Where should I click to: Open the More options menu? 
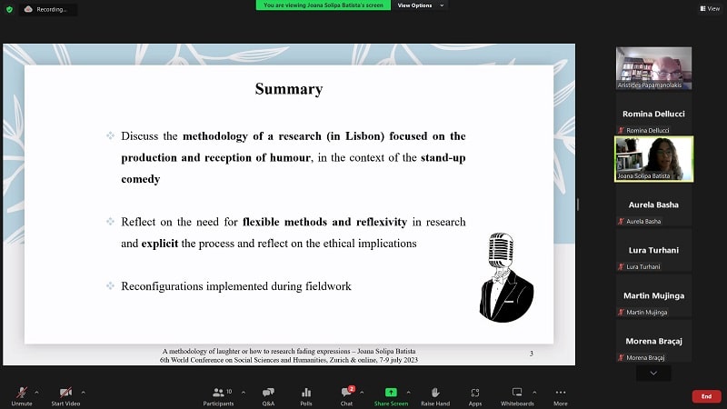pos(560,394)
